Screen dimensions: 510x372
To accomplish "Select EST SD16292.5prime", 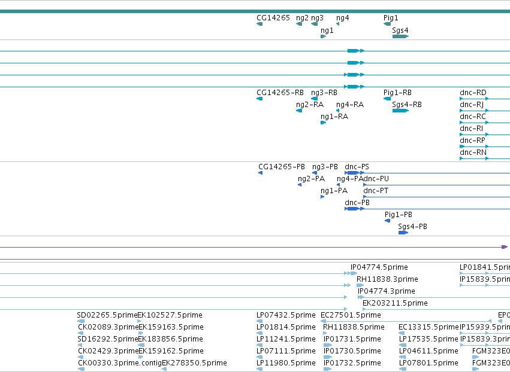I will (x=108, y=340).
